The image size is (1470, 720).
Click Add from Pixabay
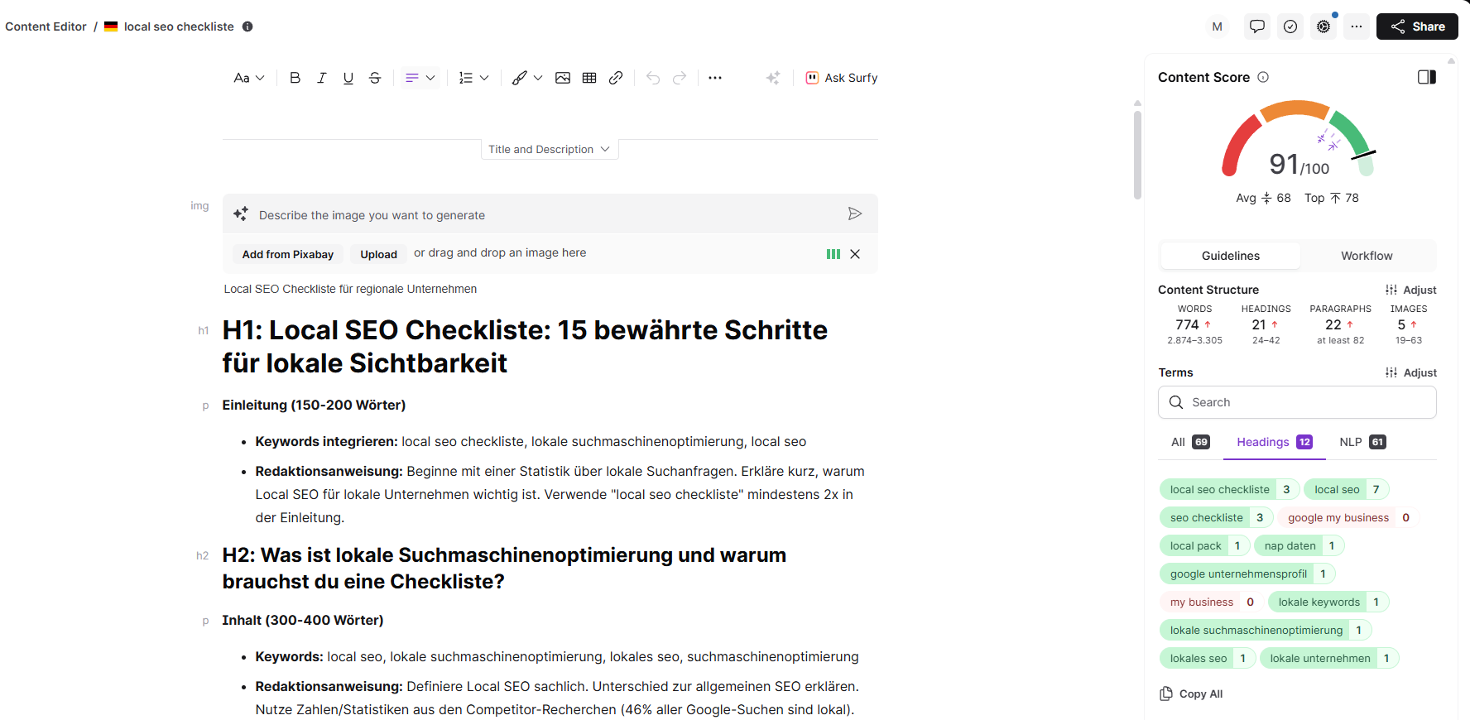[x=288, y=254]
